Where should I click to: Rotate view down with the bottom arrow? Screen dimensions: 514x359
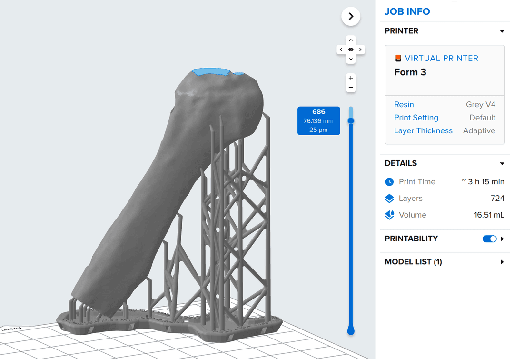point(351,59)
